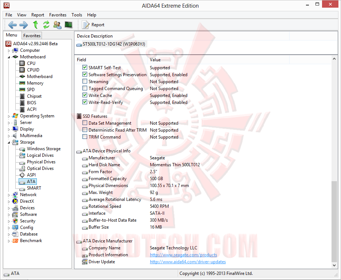The image size is (341, 280).
Task: Toggle the TRIM Command checkbox
Action: (x=85, y=137)
